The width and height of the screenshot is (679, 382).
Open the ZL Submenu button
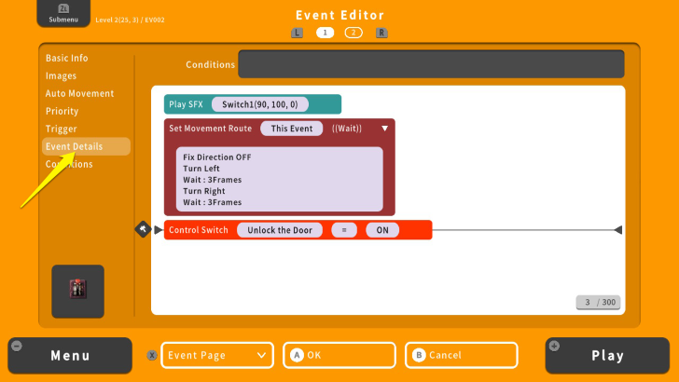click(x=63, y=13)
